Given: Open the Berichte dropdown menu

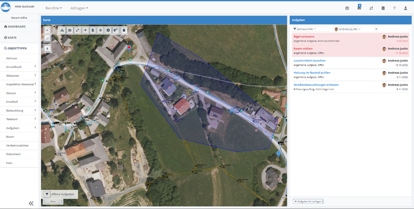Looking at the screenshot, I should click(53, 8).
